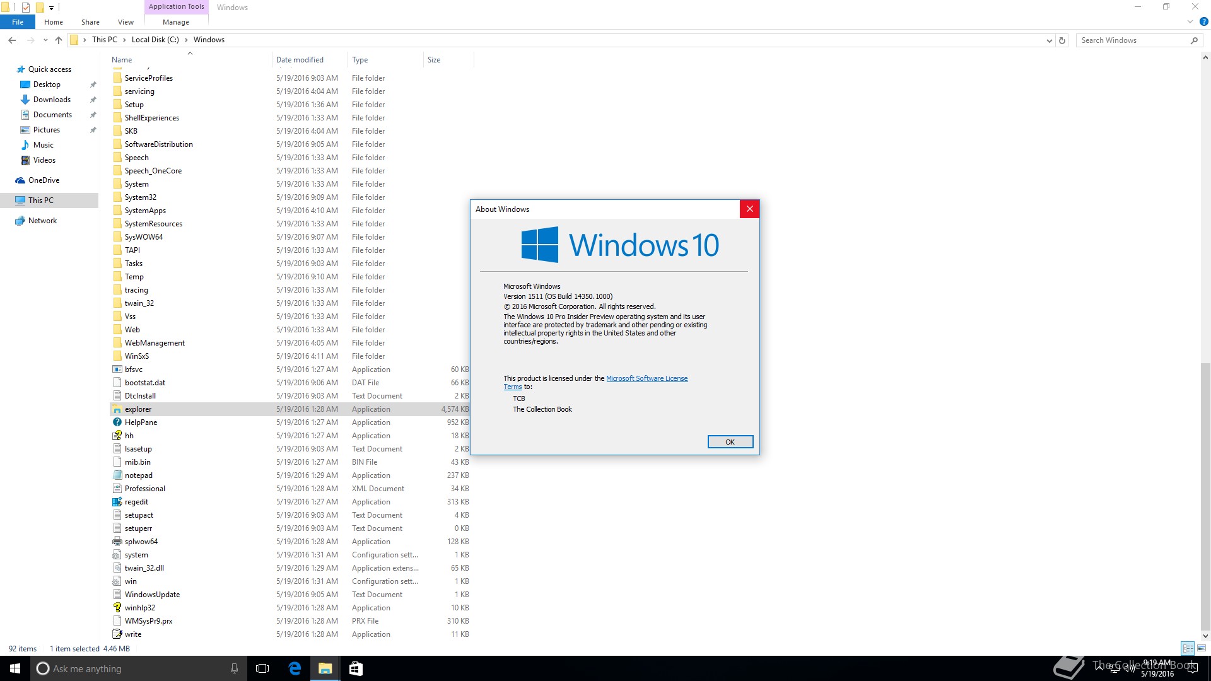Open the Action Center notification icon

(1193, 668)
